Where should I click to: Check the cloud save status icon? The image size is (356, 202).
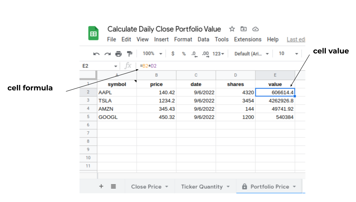[255, 29]
